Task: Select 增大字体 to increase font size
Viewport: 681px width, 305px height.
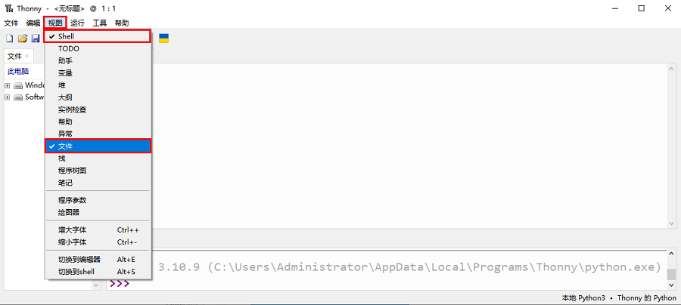Action: click(x=73, y=230)
